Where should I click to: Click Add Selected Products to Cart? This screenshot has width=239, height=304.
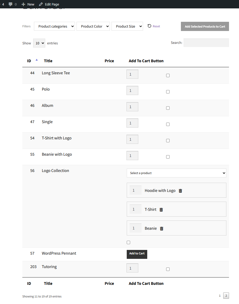pyautogui.click(x=205, y=26)
